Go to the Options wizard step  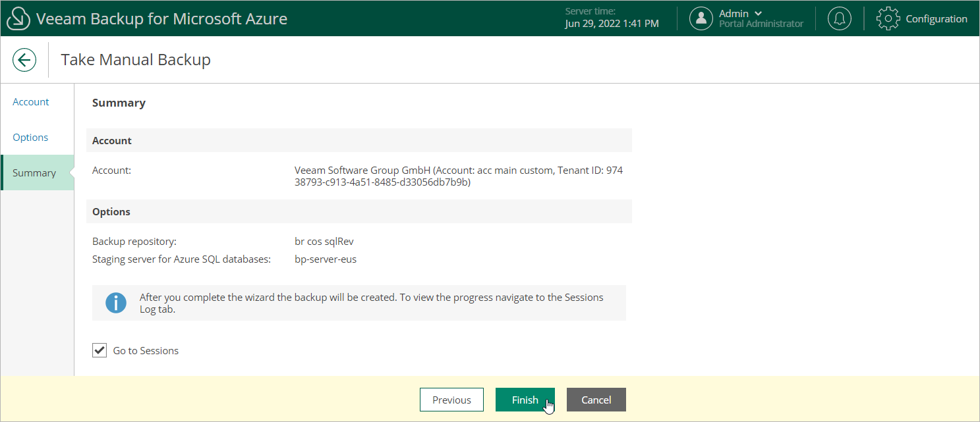coord(30,138)
